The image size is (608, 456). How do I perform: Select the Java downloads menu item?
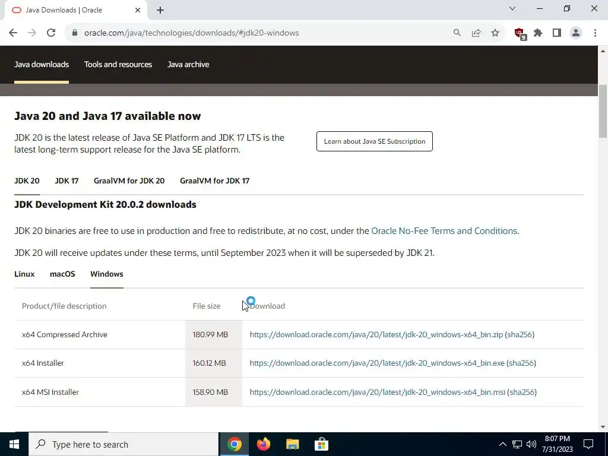pyautogui.click(x=42, y=64)
